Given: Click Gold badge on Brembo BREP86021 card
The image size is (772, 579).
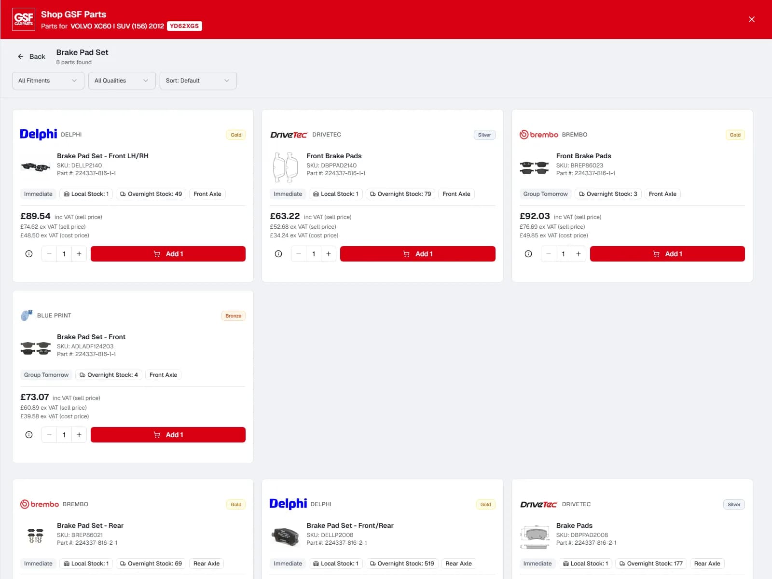Looking at the screenshot, I should coord(236,505).
